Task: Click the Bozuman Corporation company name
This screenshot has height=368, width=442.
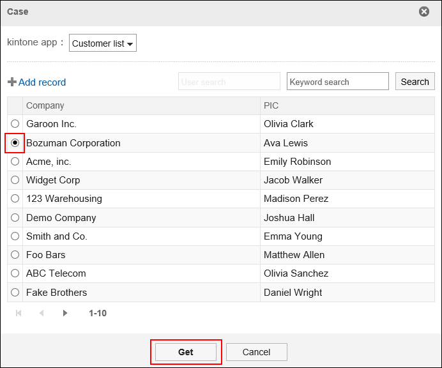Action: click(73, 143)
